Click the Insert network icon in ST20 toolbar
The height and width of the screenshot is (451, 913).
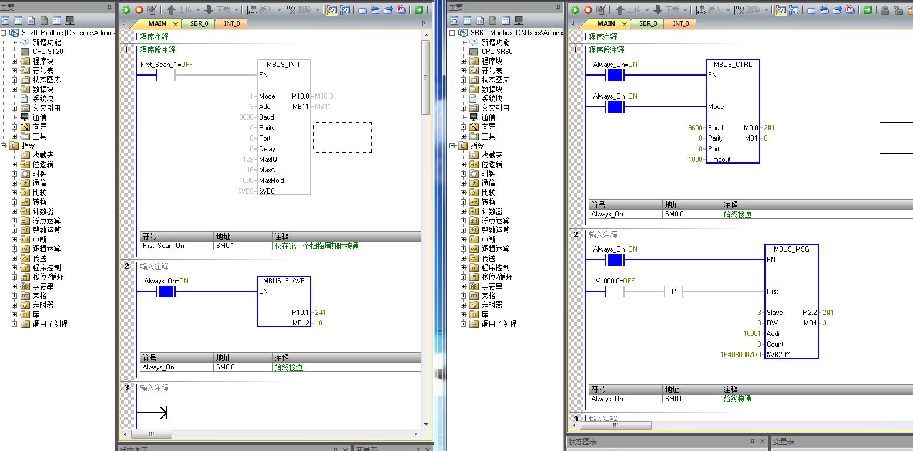point(252,10)
